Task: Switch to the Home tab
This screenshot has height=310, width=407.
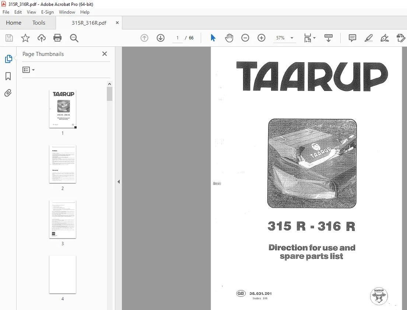Action: click(x=14, y=23)
